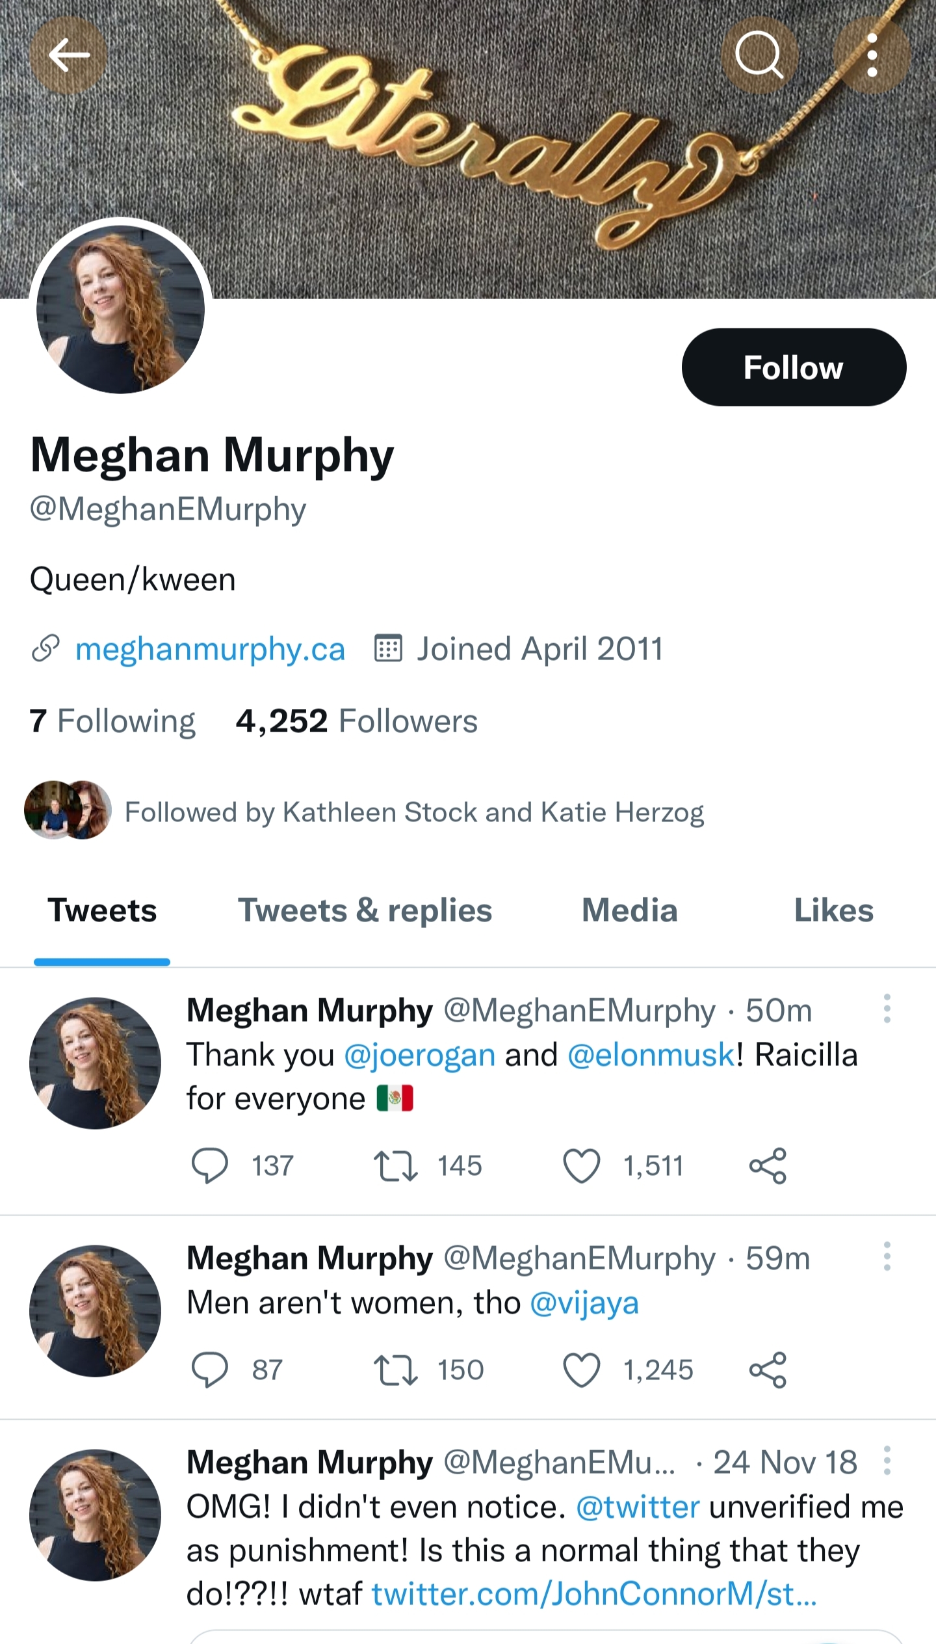The height and width of the screenshot is (1644, 936).
Task: Share the Raicilla for everyone tweet
Action: pyautogui.click(x=768, y=1166)
